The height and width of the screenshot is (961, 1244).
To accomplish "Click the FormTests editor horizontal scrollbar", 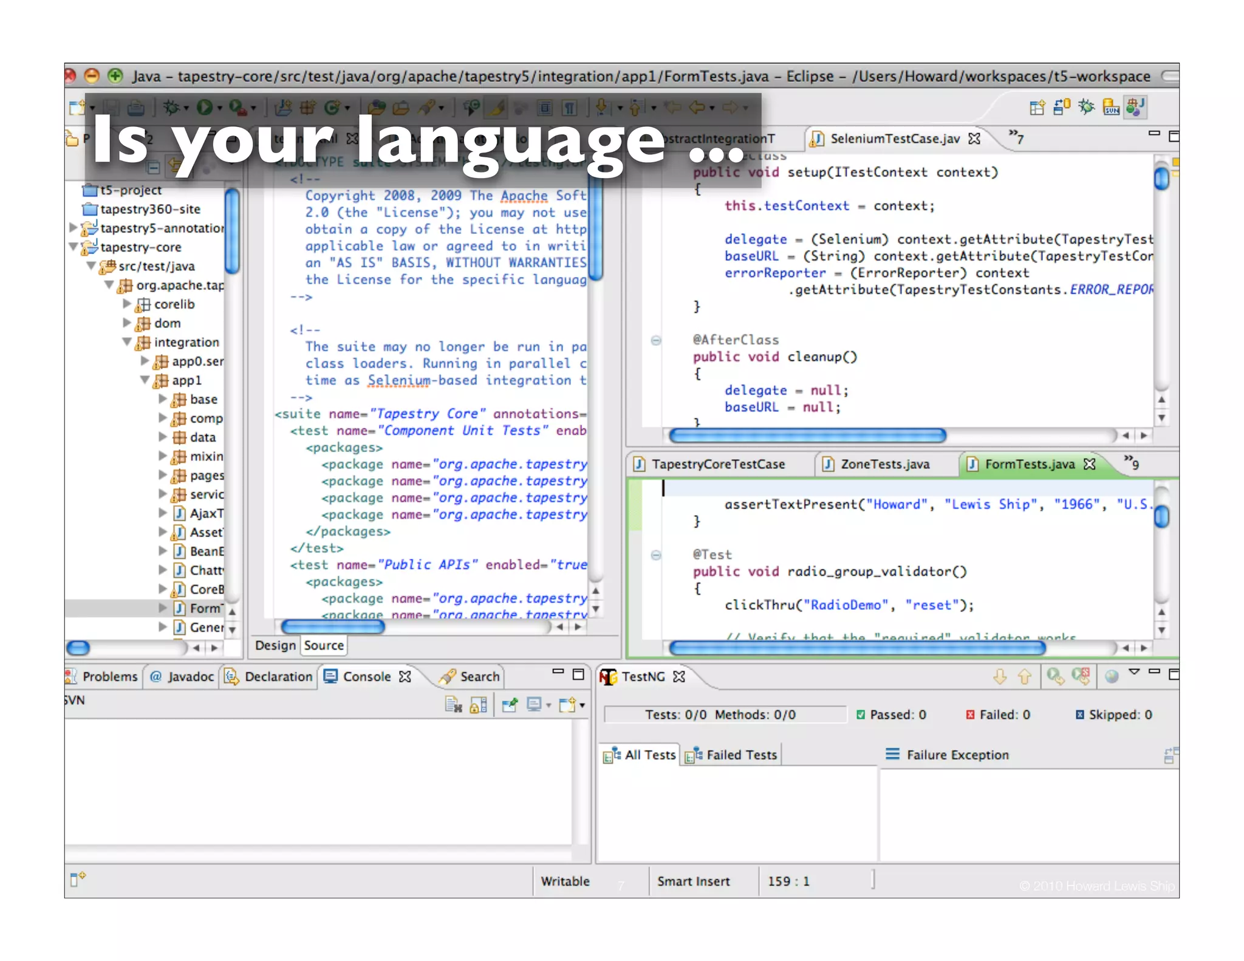I will 856,648.
